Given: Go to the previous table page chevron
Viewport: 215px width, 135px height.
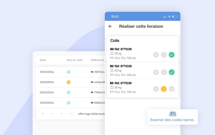Looking at the screenshot, I should tap(52, 114).
